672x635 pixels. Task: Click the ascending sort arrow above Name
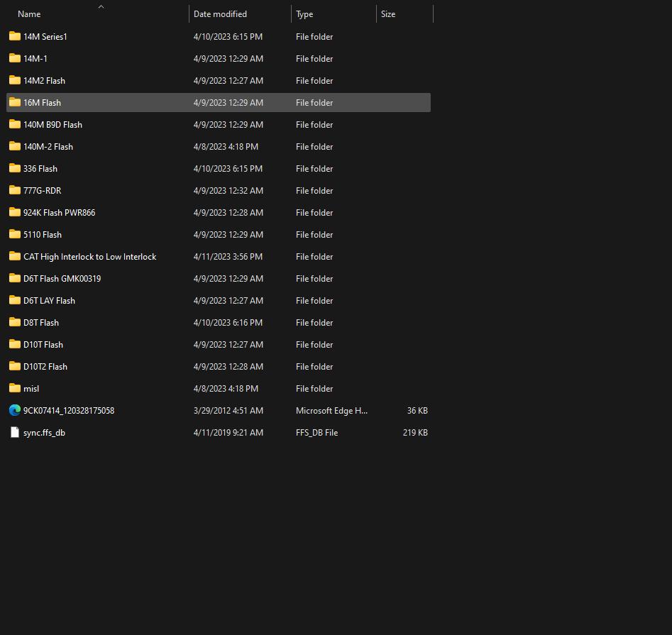click(101, 6)
